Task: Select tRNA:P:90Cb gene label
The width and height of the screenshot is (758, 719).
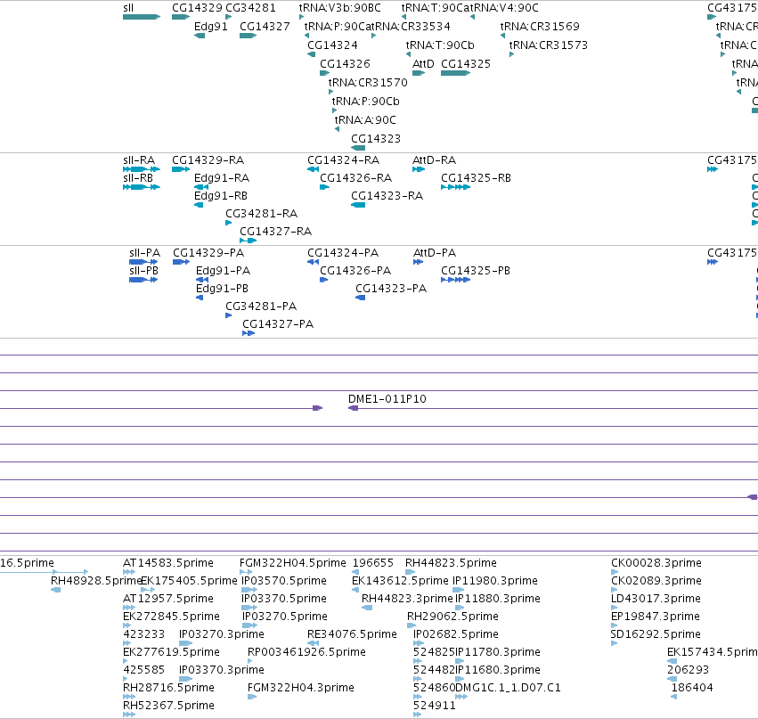Action: coord(365,102)
